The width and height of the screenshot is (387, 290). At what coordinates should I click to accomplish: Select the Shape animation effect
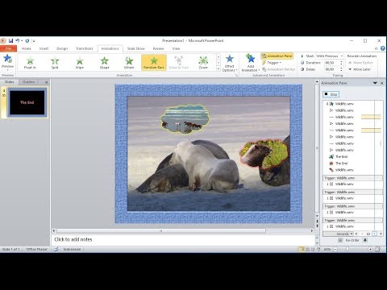(x=104, y=63)
